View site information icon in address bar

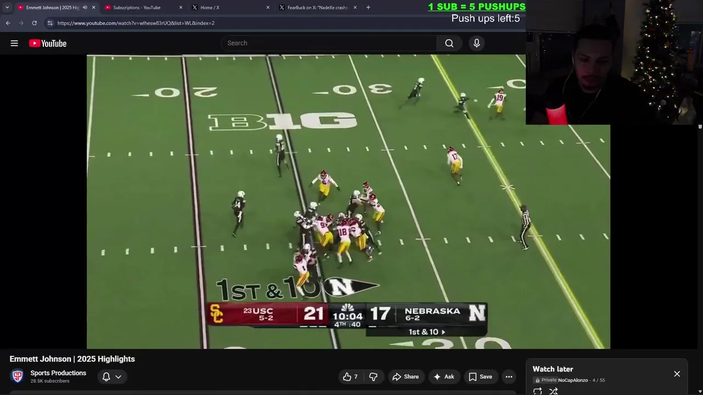(50, 23)
